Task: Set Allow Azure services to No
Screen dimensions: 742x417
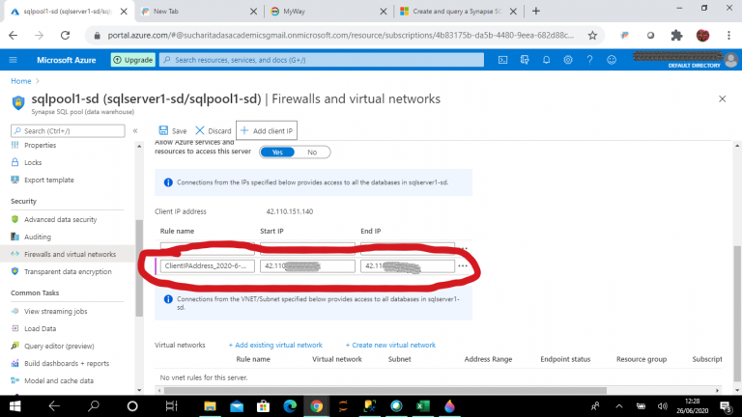Action: (312, 153)
